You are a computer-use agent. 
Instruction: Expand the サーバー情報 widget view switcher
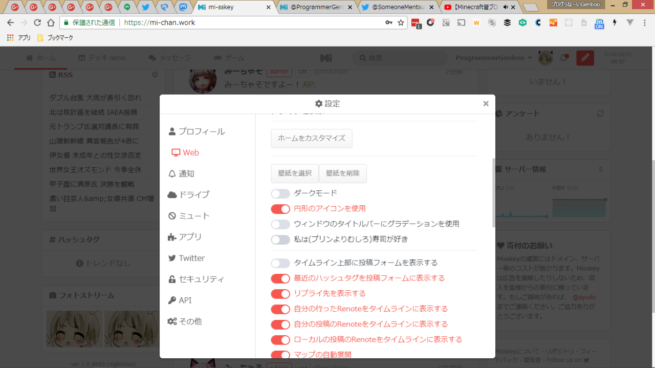(x=600, y=169)
